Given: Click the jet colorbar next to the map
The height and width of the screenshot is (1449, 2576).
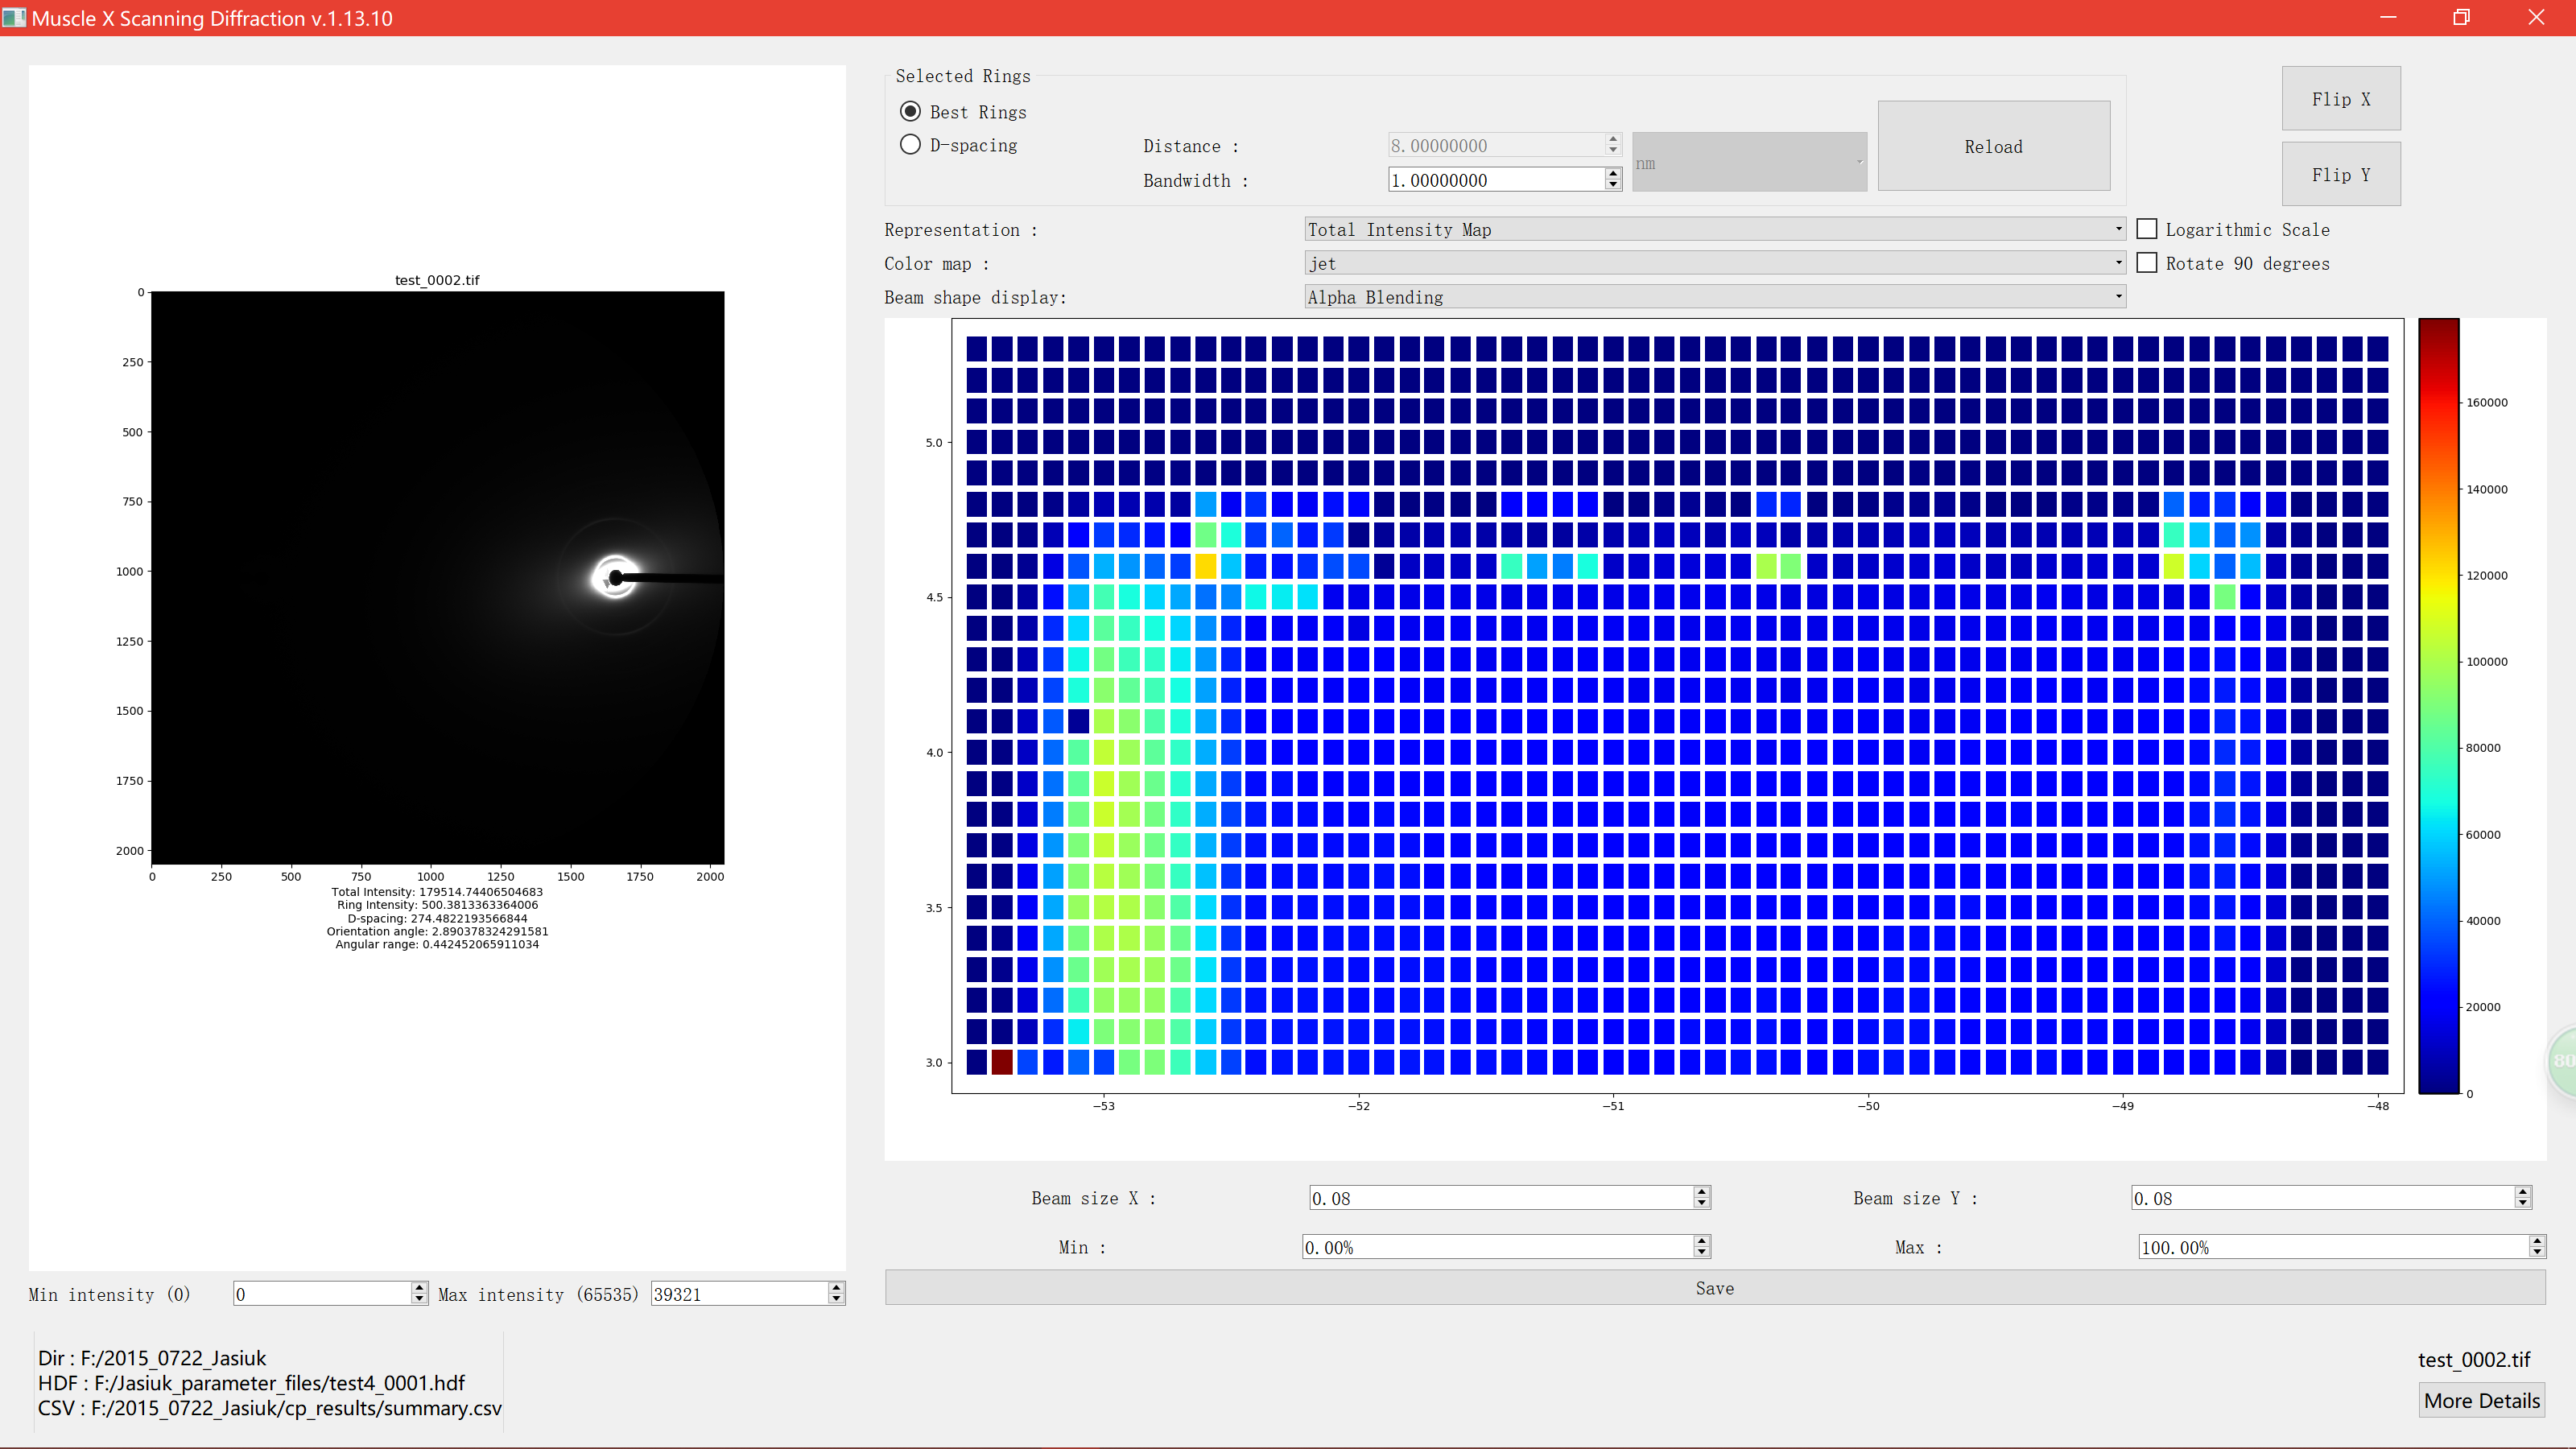Looking at the screenshot, I should (2438, 705).
